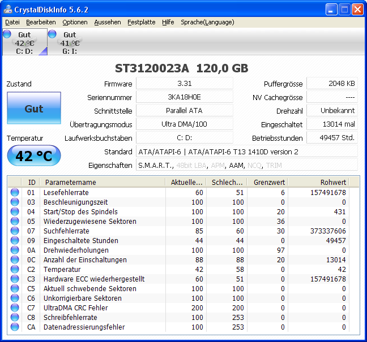
Task: Click the blue Gut health status button
Action: coord(34,108)
